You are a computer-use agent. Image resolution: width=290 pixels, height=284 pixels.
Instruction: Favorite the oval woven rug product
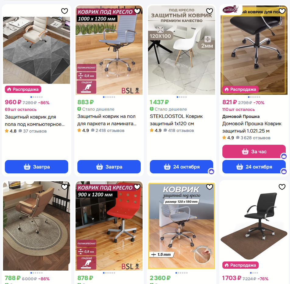(65, 187)
